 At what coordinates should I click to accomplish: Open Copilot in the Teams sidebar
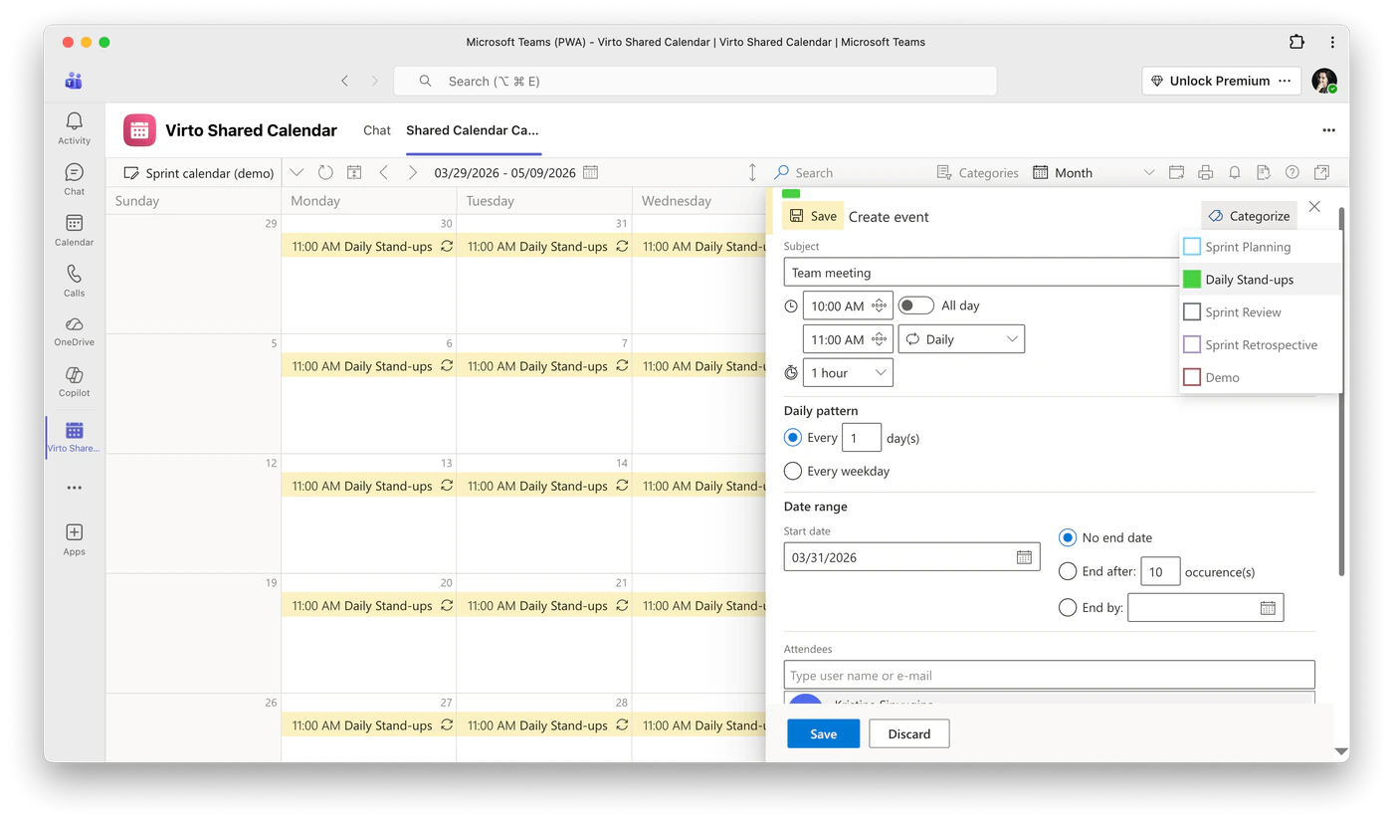[74, 382]
